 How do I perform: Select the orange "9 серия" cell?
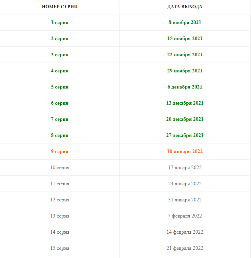60,151
